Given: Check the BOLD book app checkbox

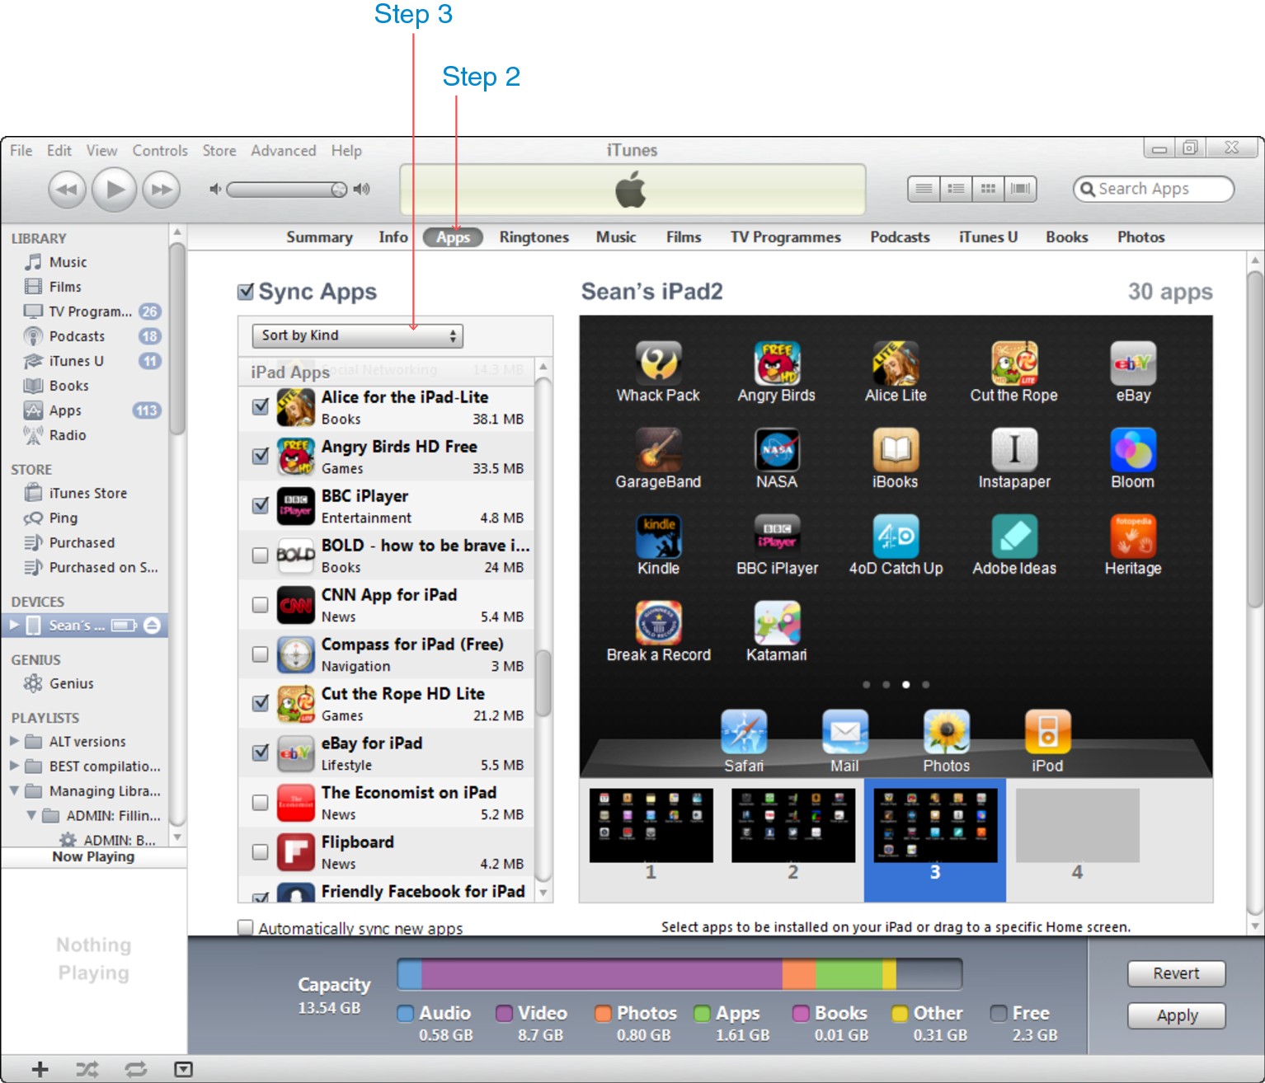Looking at the screenshot, I should click(260, 556).
